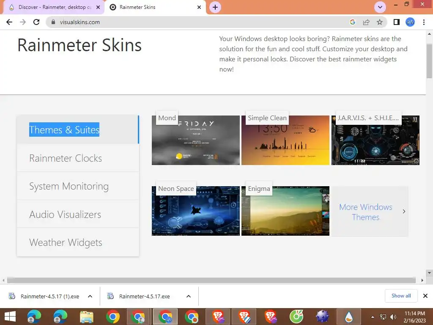Screen dimensions: 433x325
Task: Click the scroll-down arrow of the page
Action: [429, 273]
